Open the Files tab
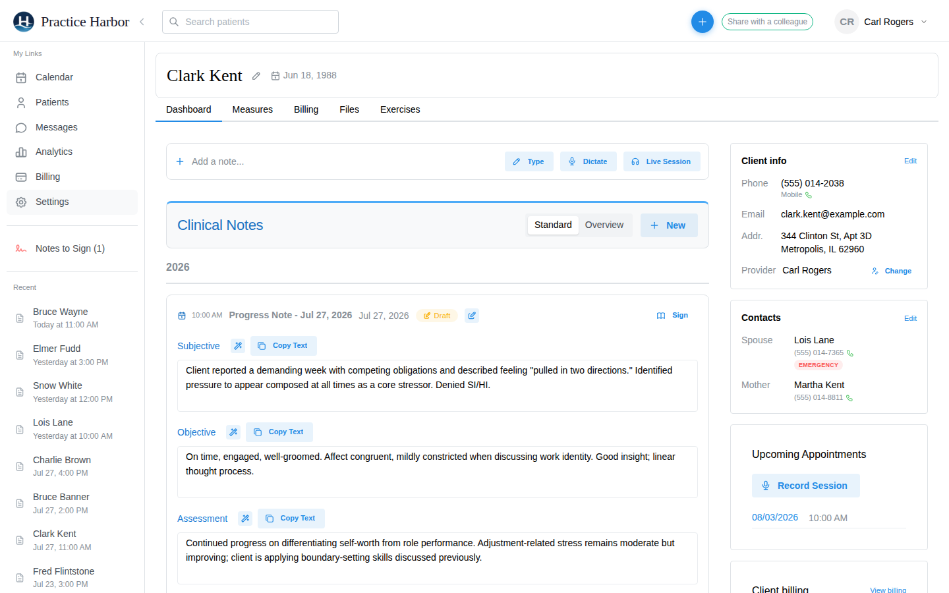The image size is (949, 593). 349,109
